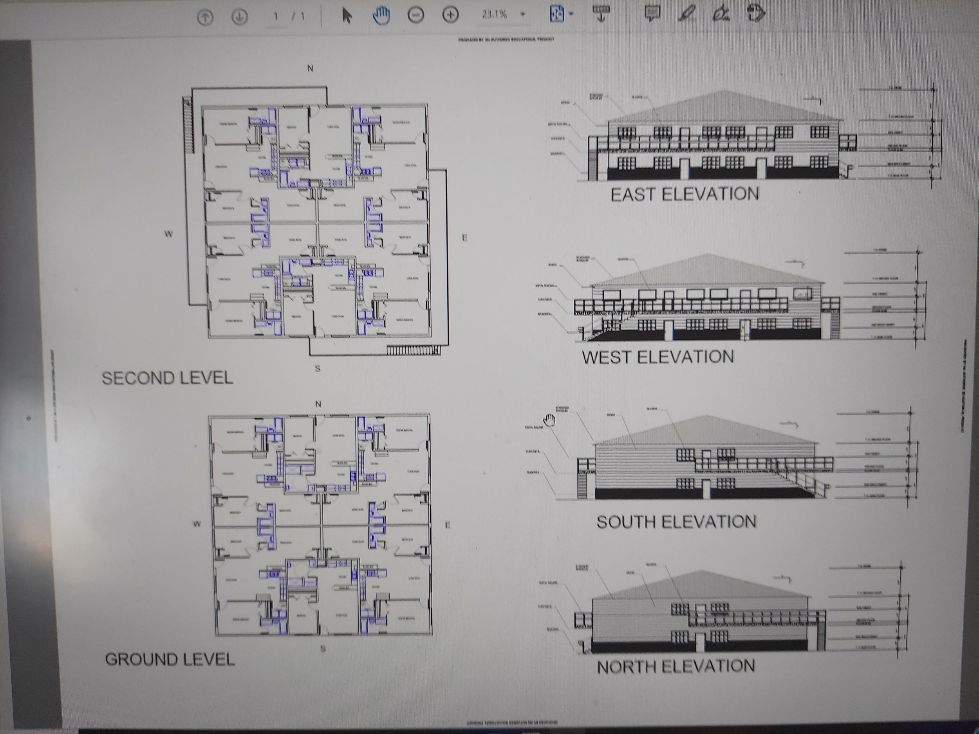Expand the page fit options arrow

point(571,14)
